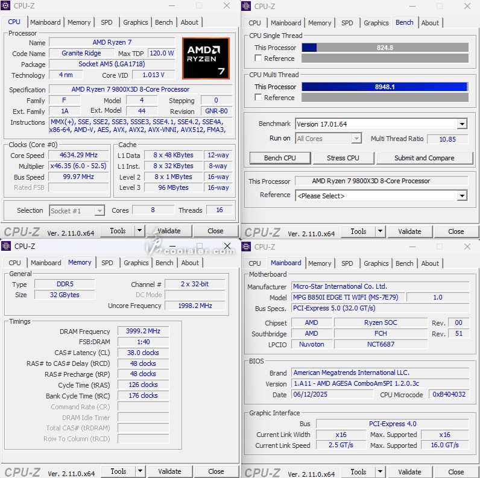Viewport: 480px width, 478px height.
Task: Click memory Size value 32 GBytes
Action: click(65, 295)
